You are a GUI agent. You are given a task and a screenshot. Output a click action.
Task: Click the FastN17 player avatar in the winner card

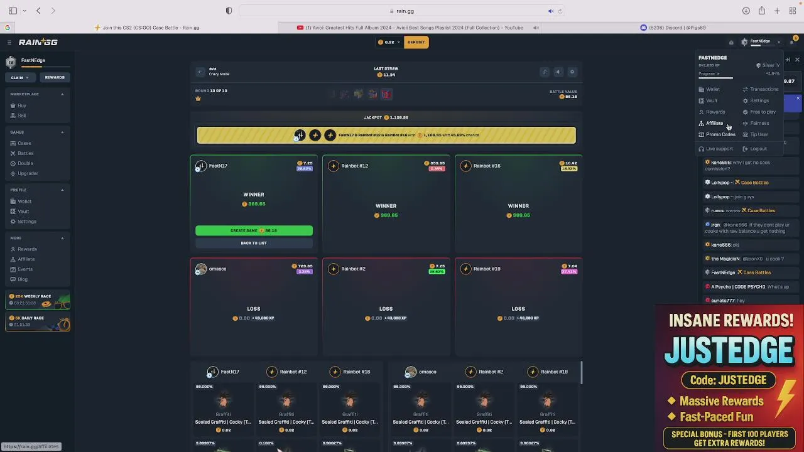pos(200,166)
